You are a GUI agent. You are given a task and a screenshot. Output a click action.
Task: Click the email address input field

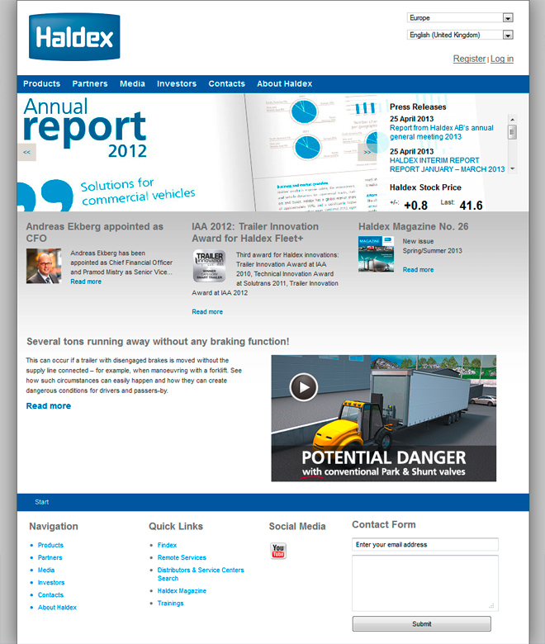tap(425, 545)
